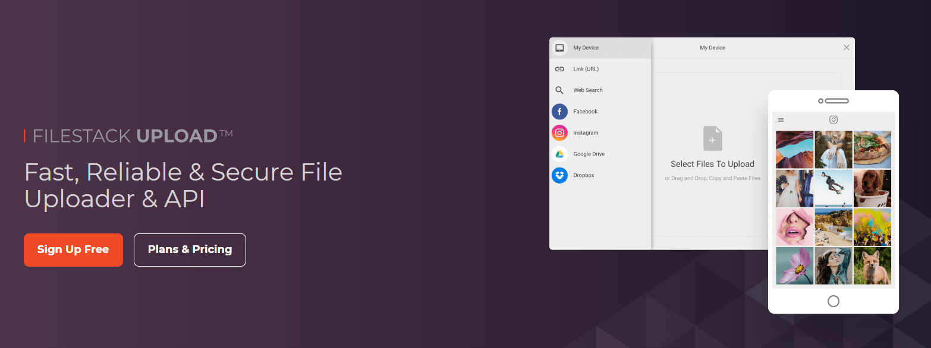The width and height of the screenshot is (931, 348).
Task: Click the drag and drop hint text
Action: point(712,178)
